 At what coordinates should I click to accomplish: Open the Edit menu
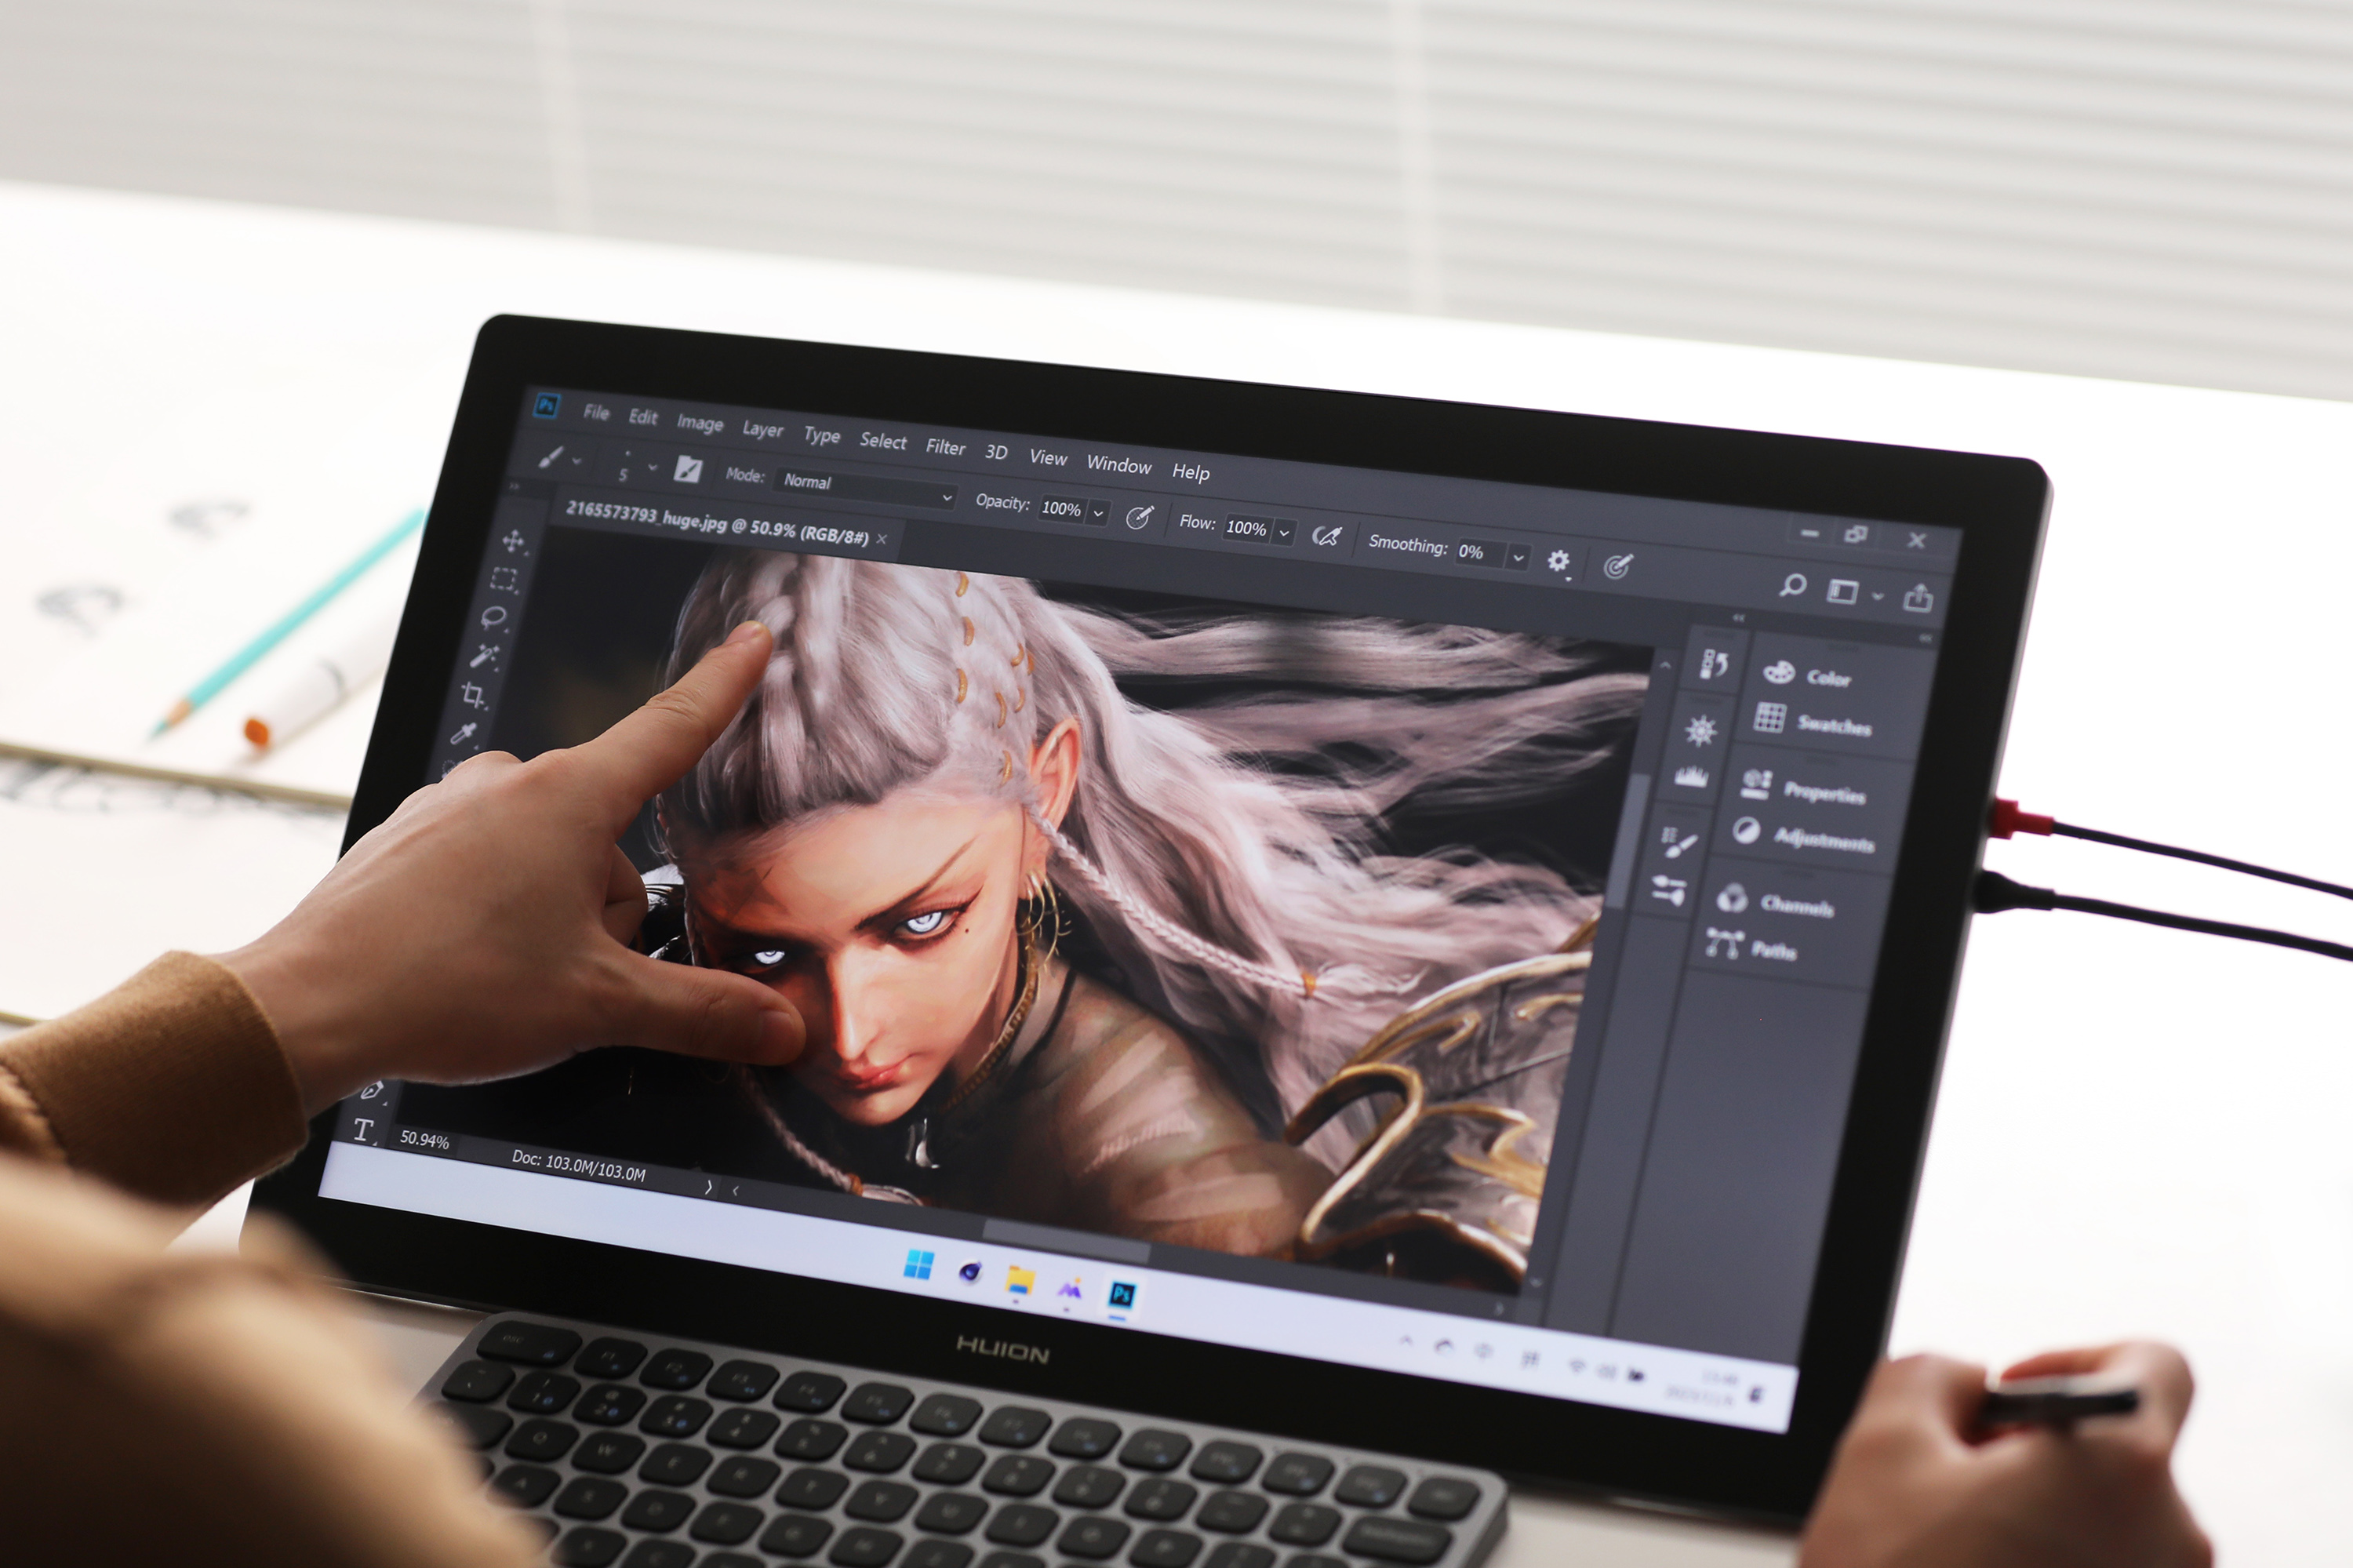point(643,416)
